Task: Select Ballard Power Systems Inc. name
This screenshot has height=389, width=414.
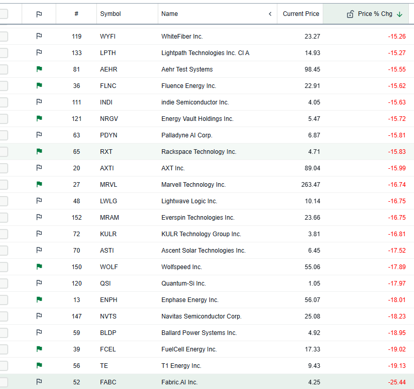Action: point(199,333)
